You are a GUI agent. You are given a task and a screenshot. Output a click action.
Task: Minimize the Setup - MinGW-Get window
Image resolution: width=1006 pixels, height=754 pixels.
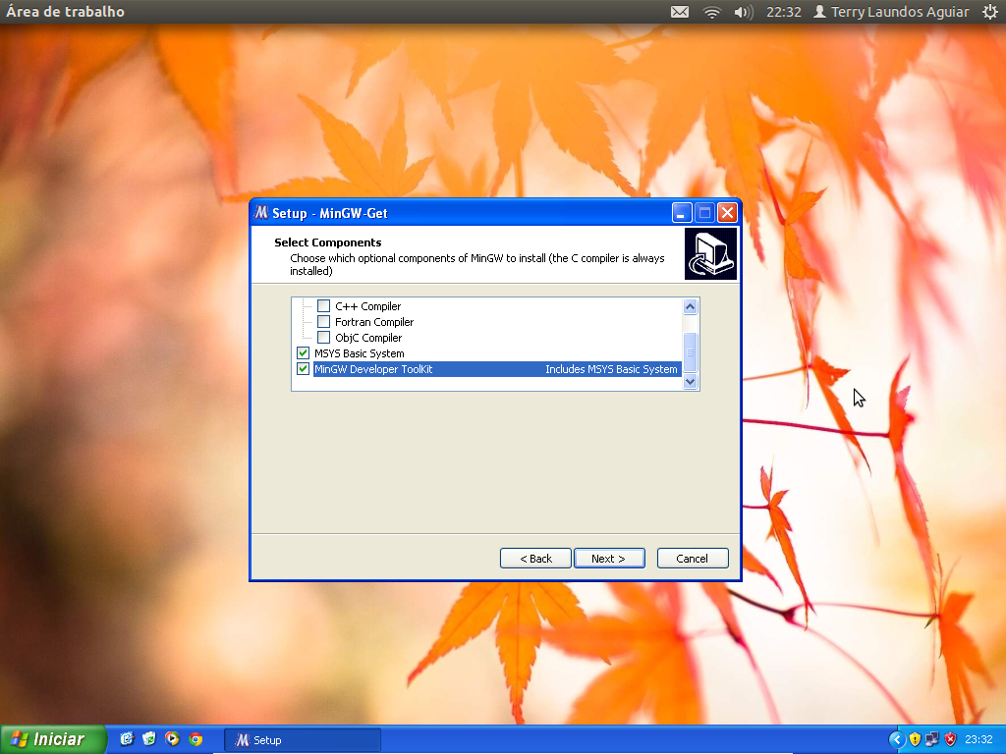[682, 213]
